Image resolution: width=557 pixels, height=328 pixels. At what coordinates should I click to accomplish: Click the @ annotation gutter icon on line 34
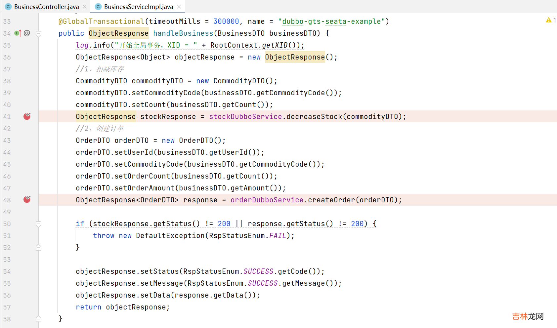click(27, 33)
